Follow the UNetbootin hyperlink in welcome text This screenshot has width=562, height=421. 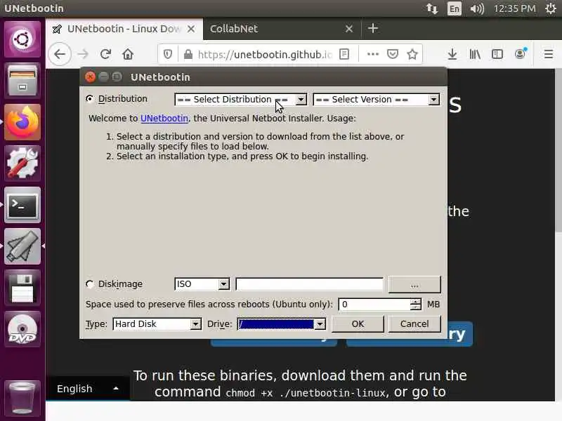click(164, 118)
